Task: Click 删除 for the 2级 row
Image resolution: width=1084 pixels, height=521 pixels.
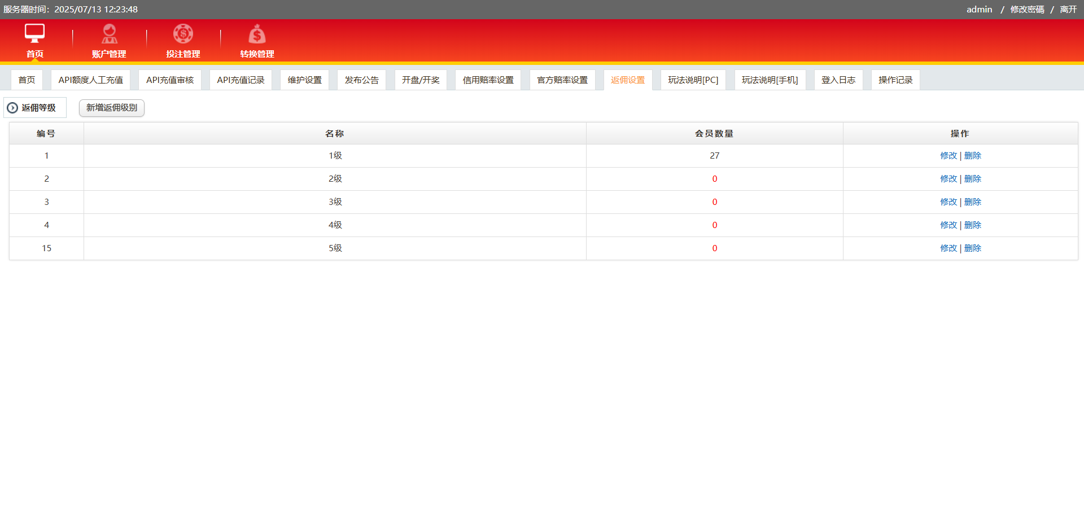Action: [x=973, y=179]
